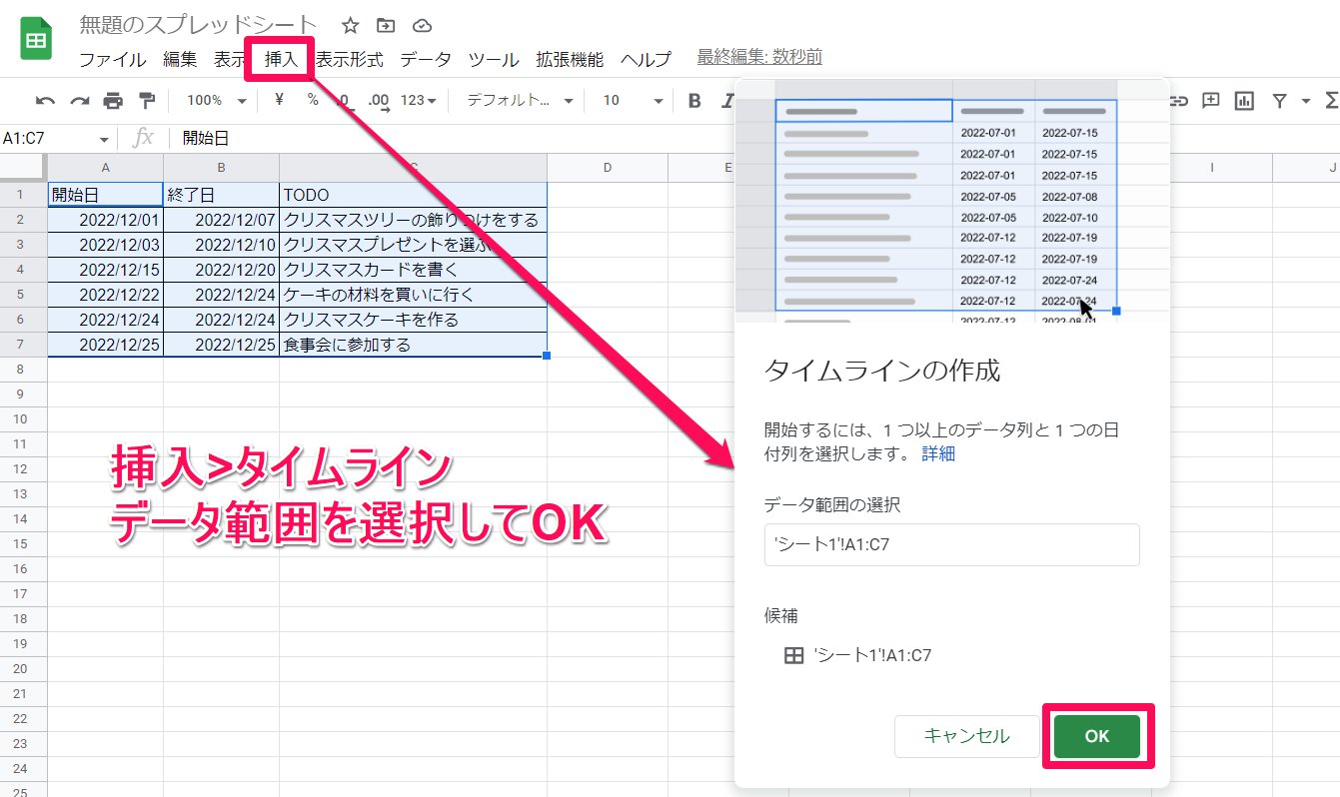Select column A header

[106, 168]
